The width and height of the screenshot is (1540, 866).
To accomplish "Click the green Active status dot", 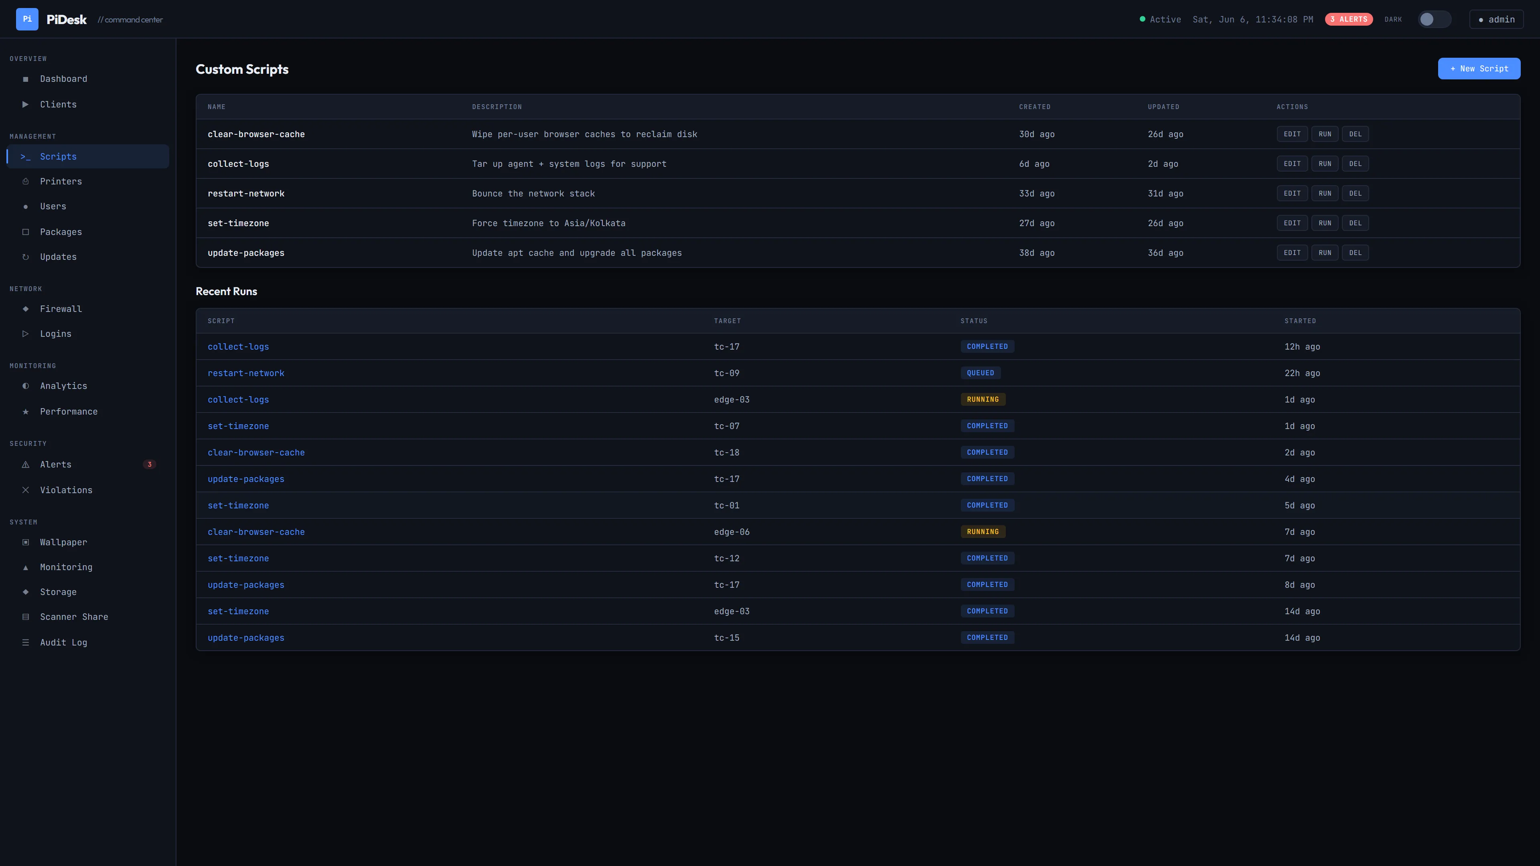I will 1143,19.
